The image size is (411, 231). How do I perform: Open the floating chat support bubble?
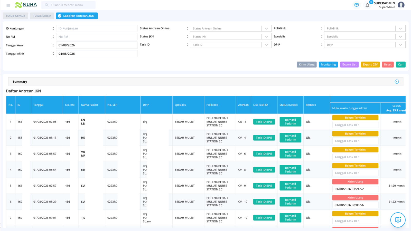click(398, 220)
